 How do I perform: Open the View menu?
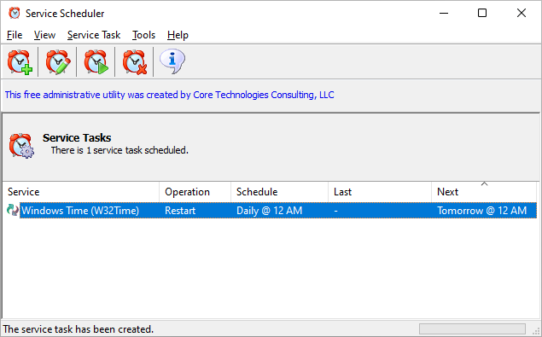pyautogui.click(x=44, y=35)
